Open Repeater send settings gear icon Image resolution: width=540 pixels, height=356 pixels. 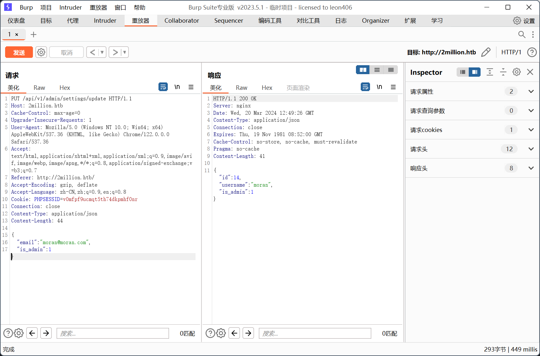coord(41,52)
